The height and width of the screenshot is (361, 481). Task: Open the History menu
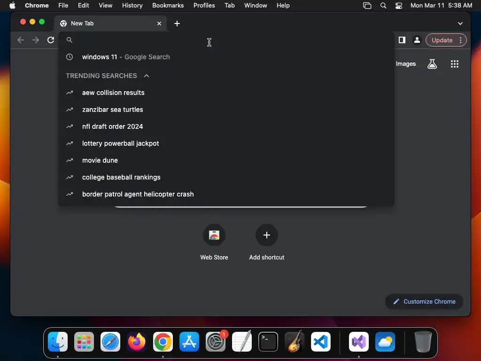pyautogui.click(x=132, y=6)
